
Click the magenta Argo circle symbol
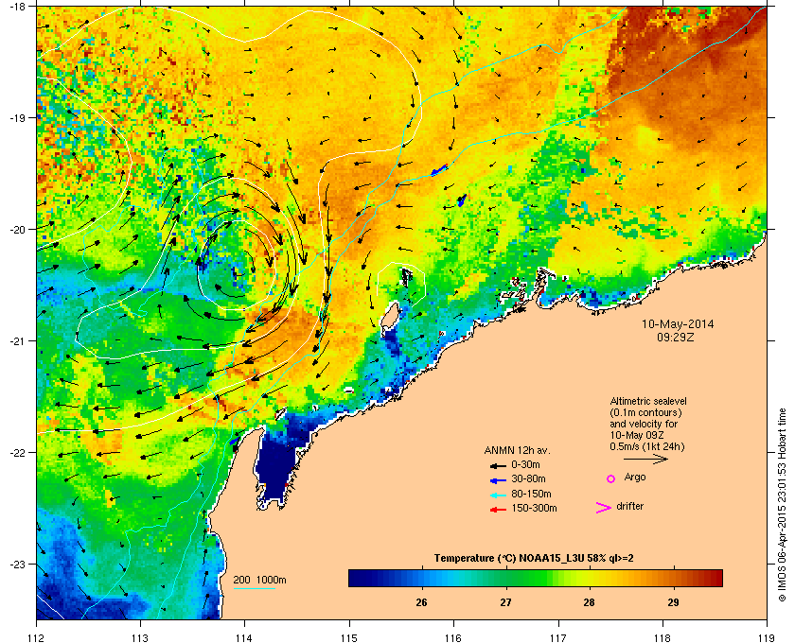pyautogui.click(x=611, y=478)
